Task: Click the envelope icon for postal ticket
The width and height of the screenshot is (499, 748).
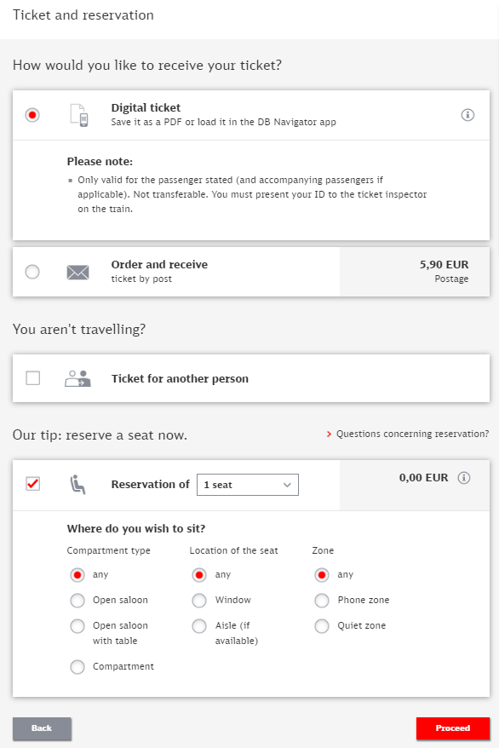Action: click(x=77, y=273)
